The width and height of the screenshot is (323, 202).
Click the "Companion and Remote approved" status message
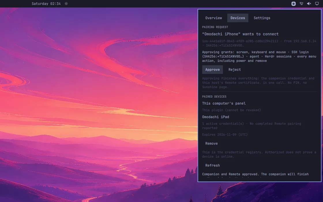[x=255, y=175]
